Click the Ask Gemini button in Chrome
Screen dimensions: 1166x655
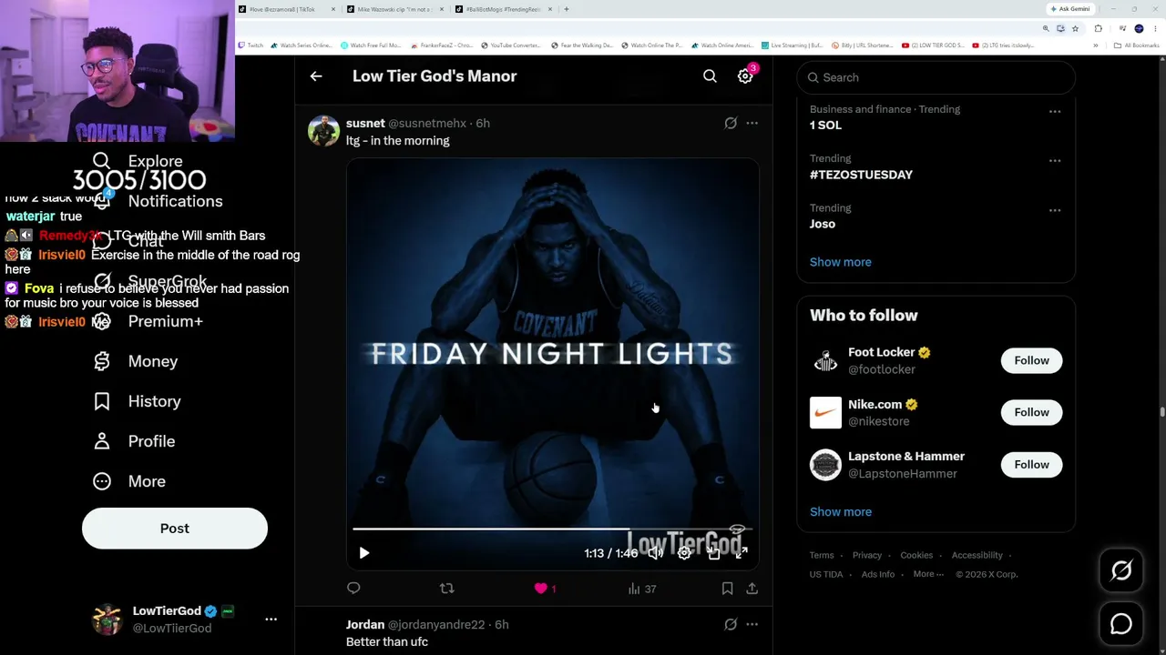point(1069,9)
